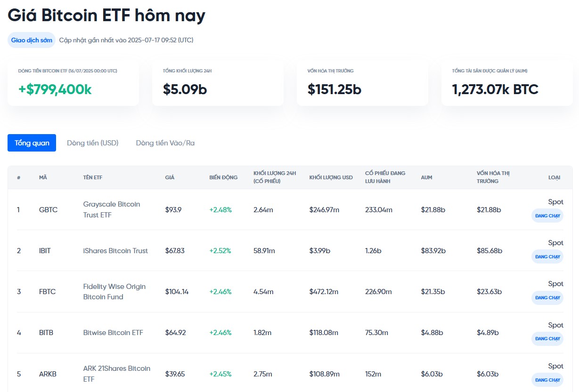Click IBIT market cap $85.68b
The image size is (579, 392).
click(x=489, y=250)
